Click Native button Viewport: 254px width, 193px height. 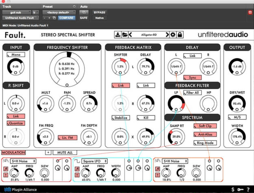100,18
